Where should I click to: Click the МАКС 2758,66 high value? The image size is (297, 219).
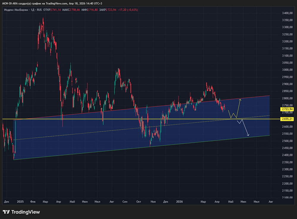point(71,10)
